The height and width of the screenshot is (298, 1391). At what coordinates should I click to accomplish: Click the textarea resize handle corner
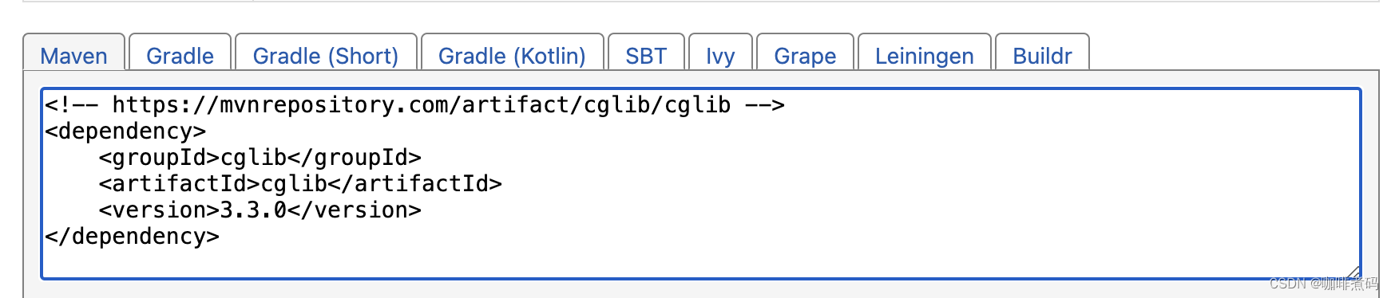point(1353,272)
